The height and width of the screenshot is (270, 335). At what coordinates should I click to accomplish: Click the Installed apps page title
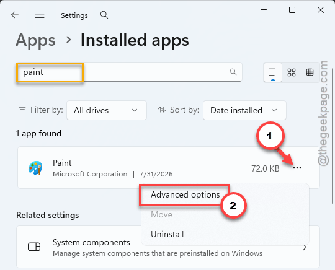click(x=135, y=40)
